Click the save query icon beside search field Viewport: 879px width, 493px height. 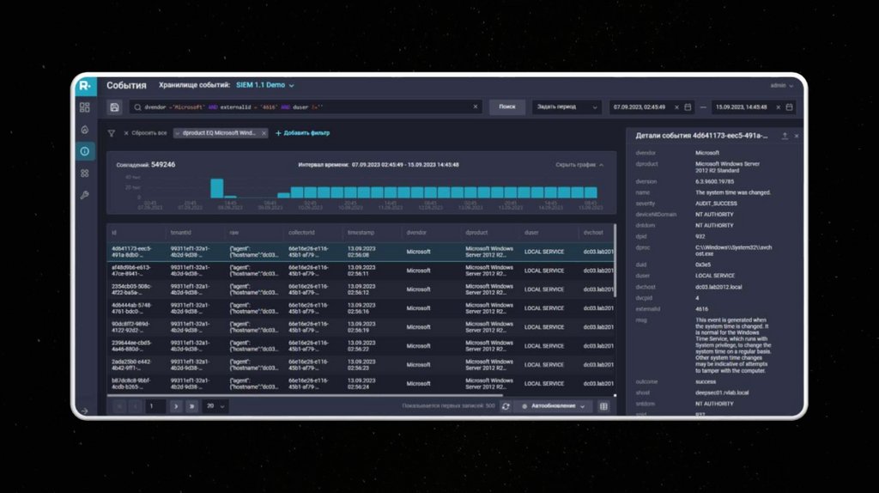(x=114, y=107)
